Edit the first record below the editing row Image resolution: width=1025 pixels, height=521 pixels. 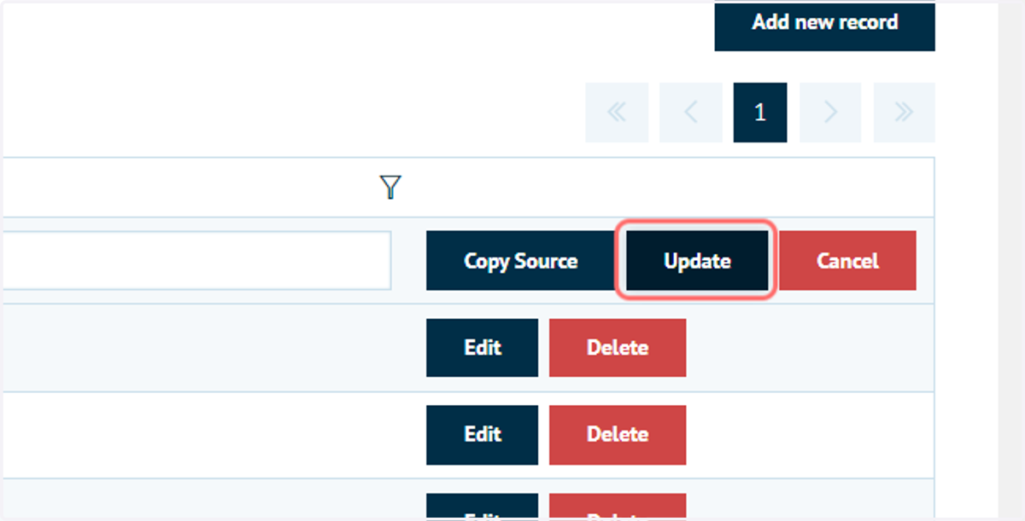point(482,348)
